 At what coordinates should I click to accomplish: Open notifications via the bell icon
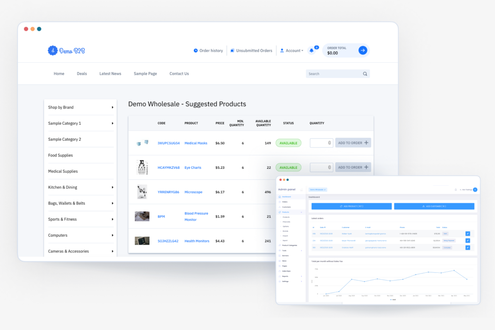point(311,50)
